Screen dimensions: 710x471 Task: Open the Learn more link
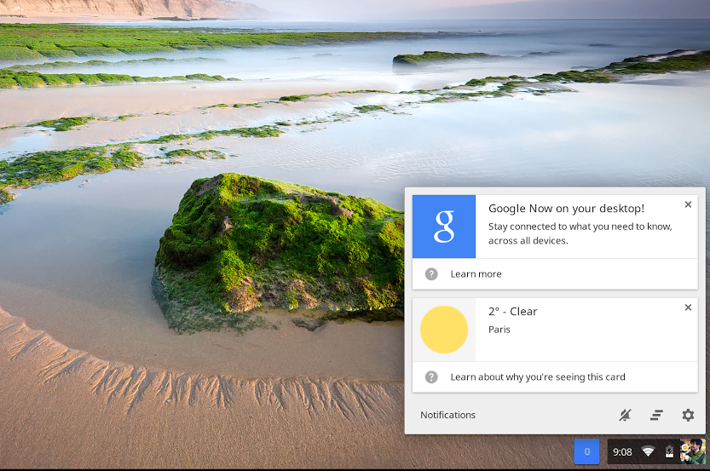click(476, 274)
